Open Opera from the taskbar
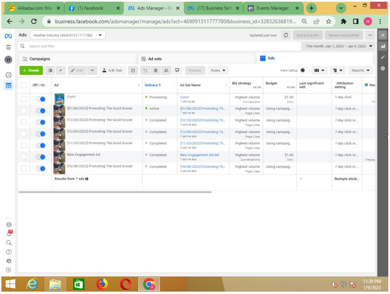This screenshot has height=294, width=390. point(126,284)
